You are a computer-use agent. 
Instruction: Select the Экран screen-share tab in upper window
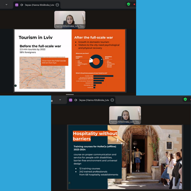(39, 5)
